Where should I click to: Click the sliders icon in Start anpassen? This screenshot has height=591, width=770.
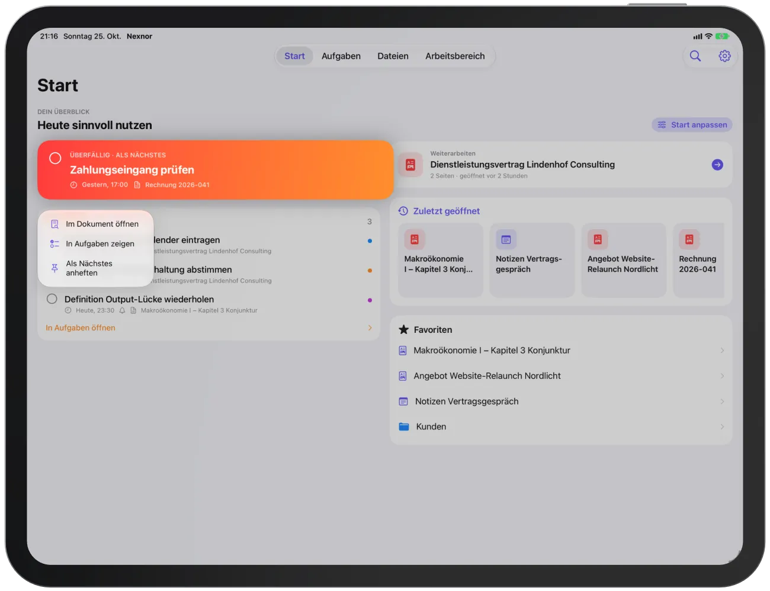click(662, 125)
